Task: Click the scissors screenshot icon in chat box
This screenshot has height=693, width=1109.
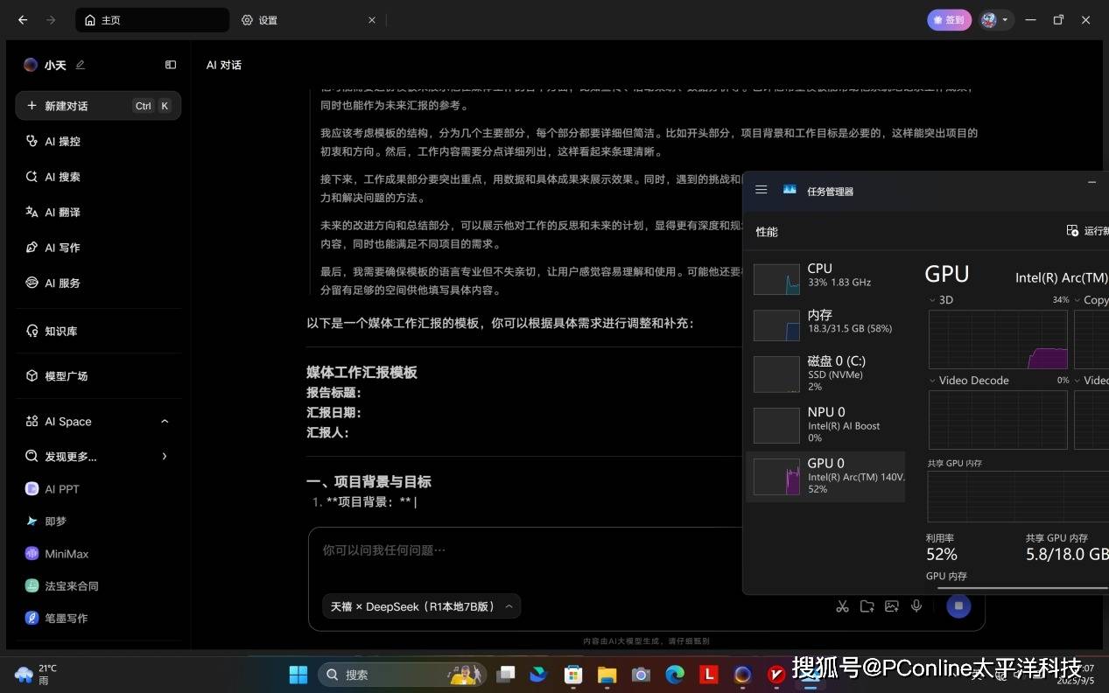Action: [842, 606]
